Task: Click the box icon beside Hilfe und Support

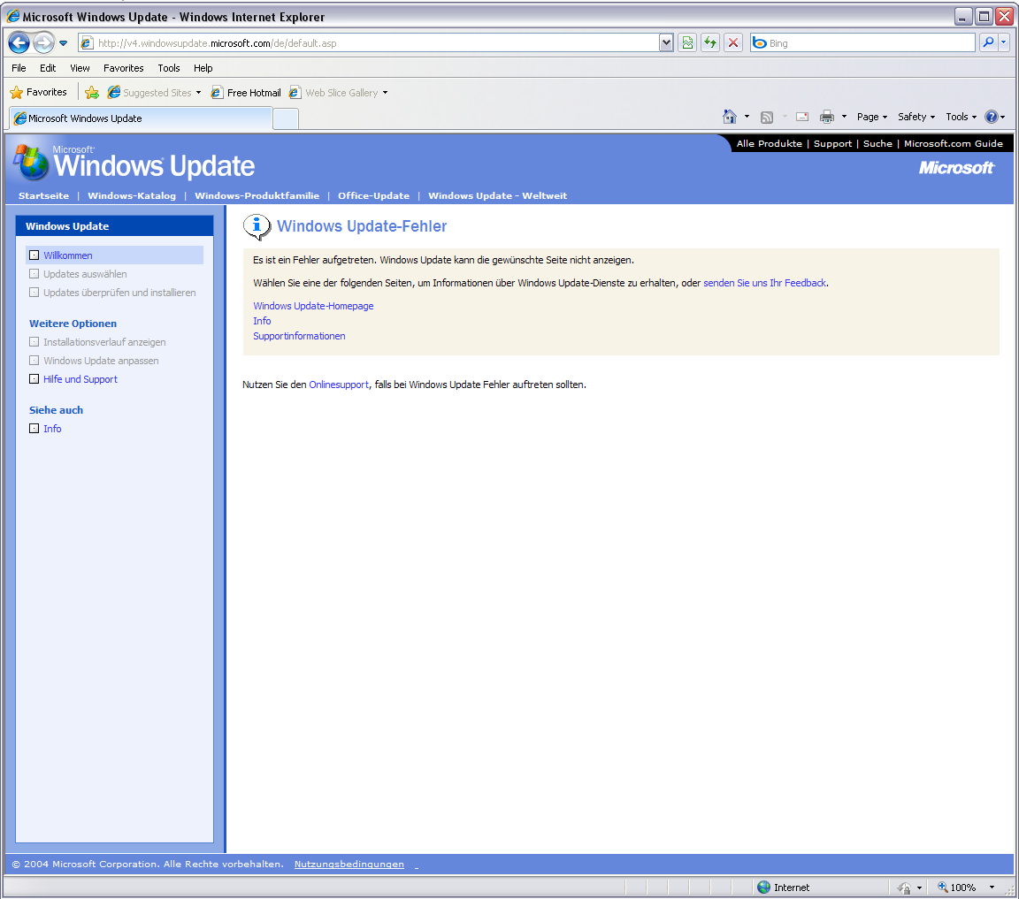Action: (x=34, y=378)
